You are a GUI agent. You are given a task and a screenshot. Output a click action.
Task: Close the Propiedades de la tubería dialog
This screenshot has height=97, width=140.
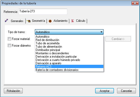click(x=135, y=3)
